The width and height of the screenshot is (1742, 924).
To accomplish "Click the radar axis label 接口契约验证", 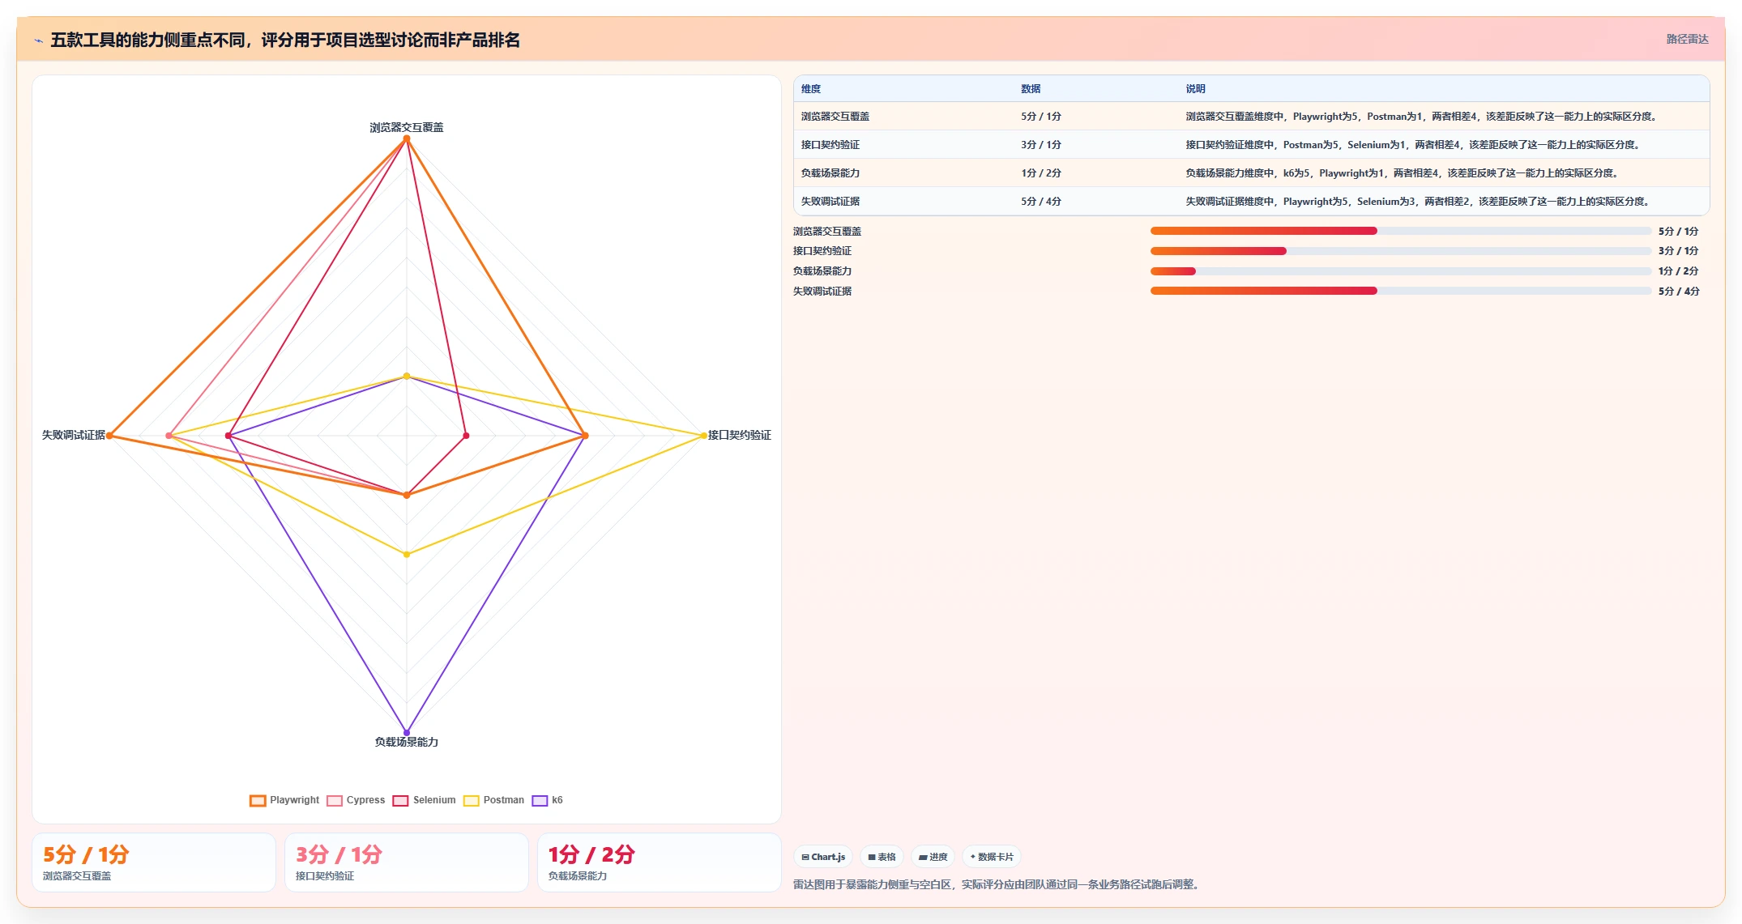I will [x=740, y=435].
